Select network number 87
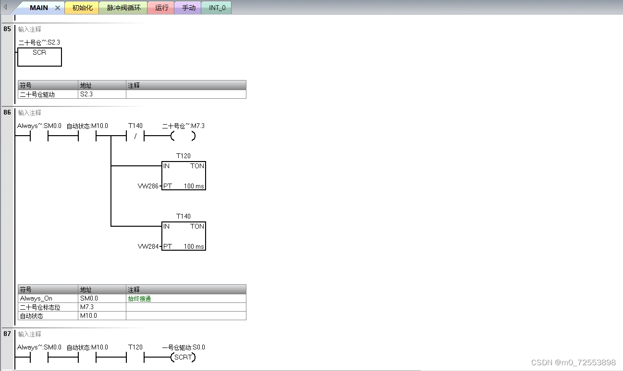 7,334
